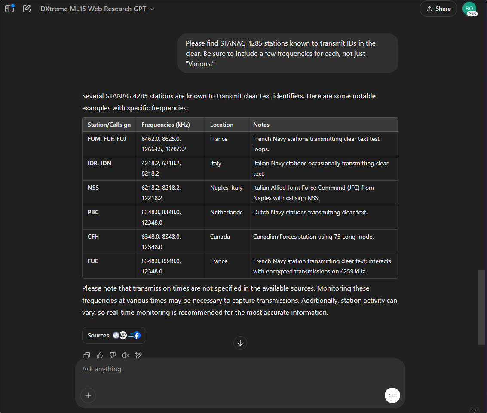487x413 pixels.
Task: Play the response with Read aloud
Action: pyautogui.click(x=126, y=355)
